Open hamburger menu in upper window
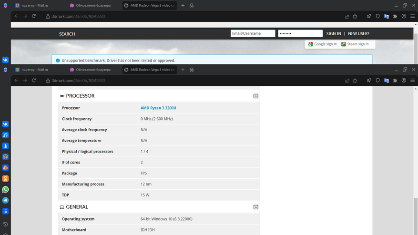Viewport: 418px width, 235px height. pyautogui.click(x=412, y=16)
